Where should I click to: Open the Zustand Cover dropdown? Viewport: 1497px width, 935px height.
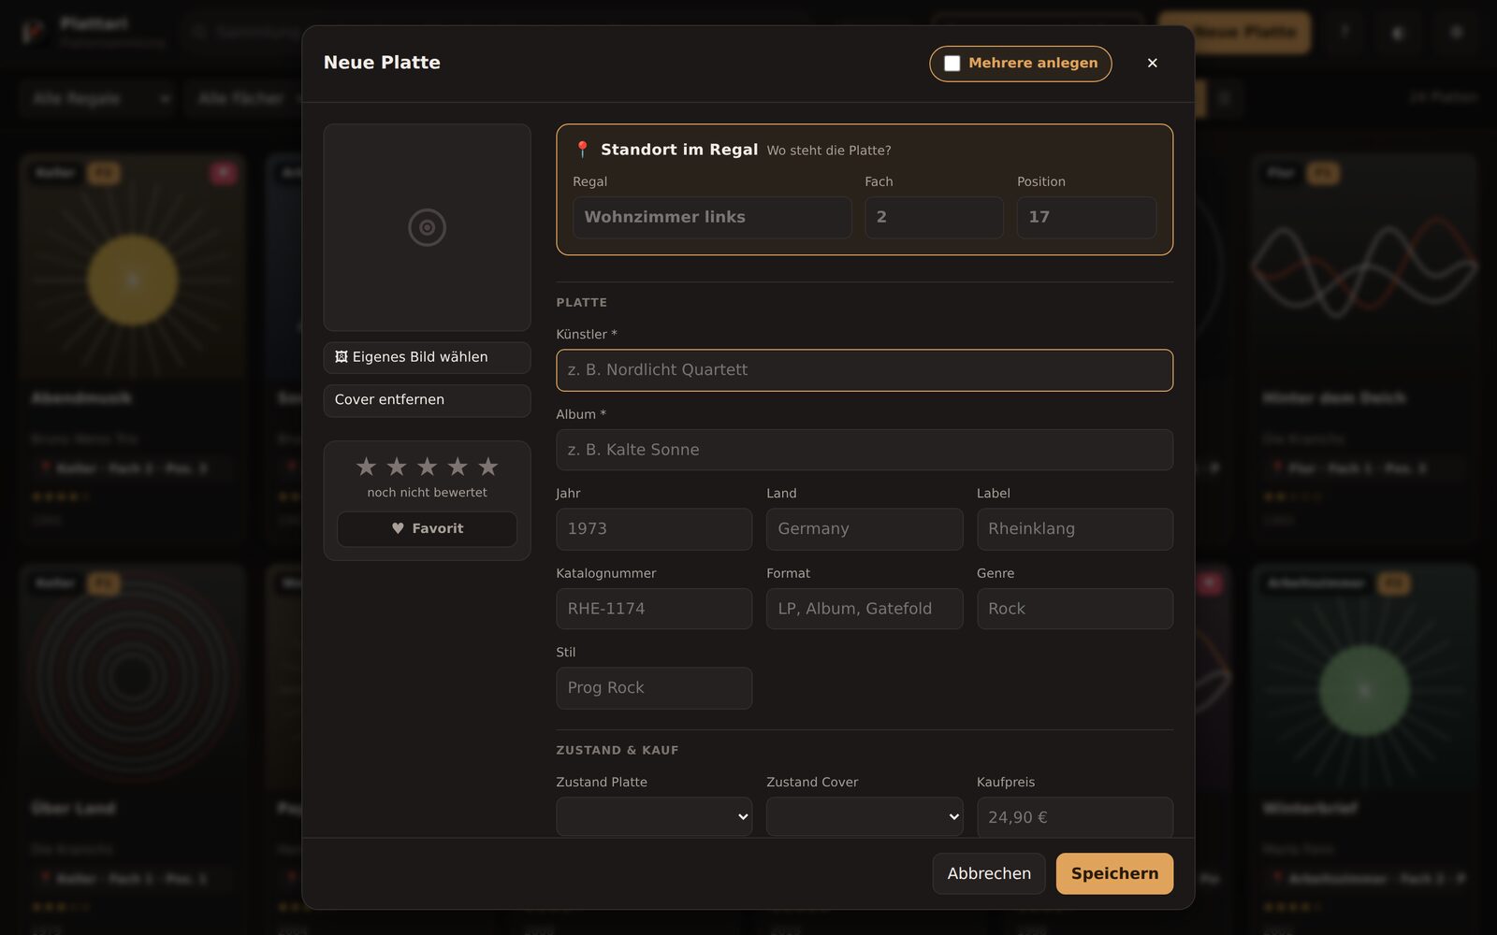[865, 816]
